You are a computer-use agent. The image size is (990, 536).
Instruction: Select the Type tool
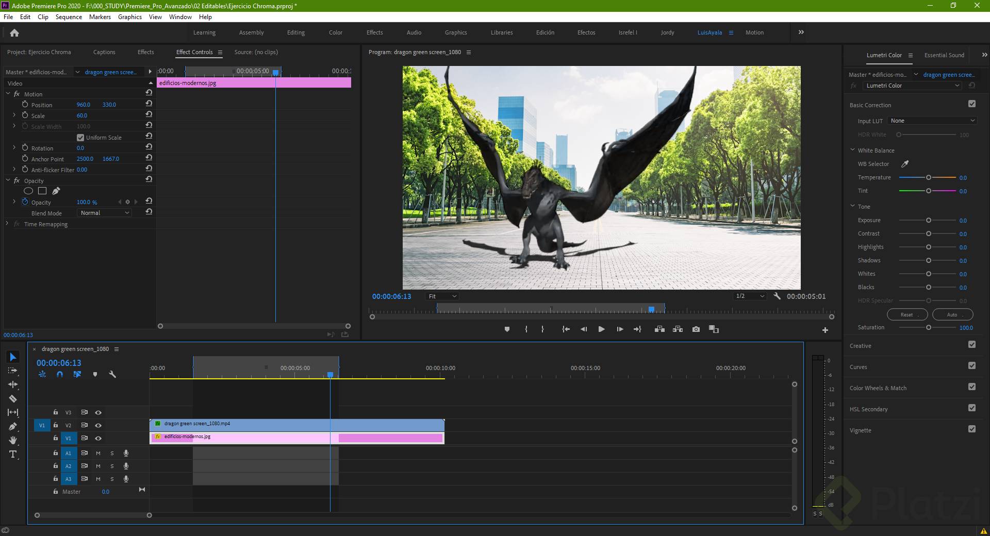13,454
